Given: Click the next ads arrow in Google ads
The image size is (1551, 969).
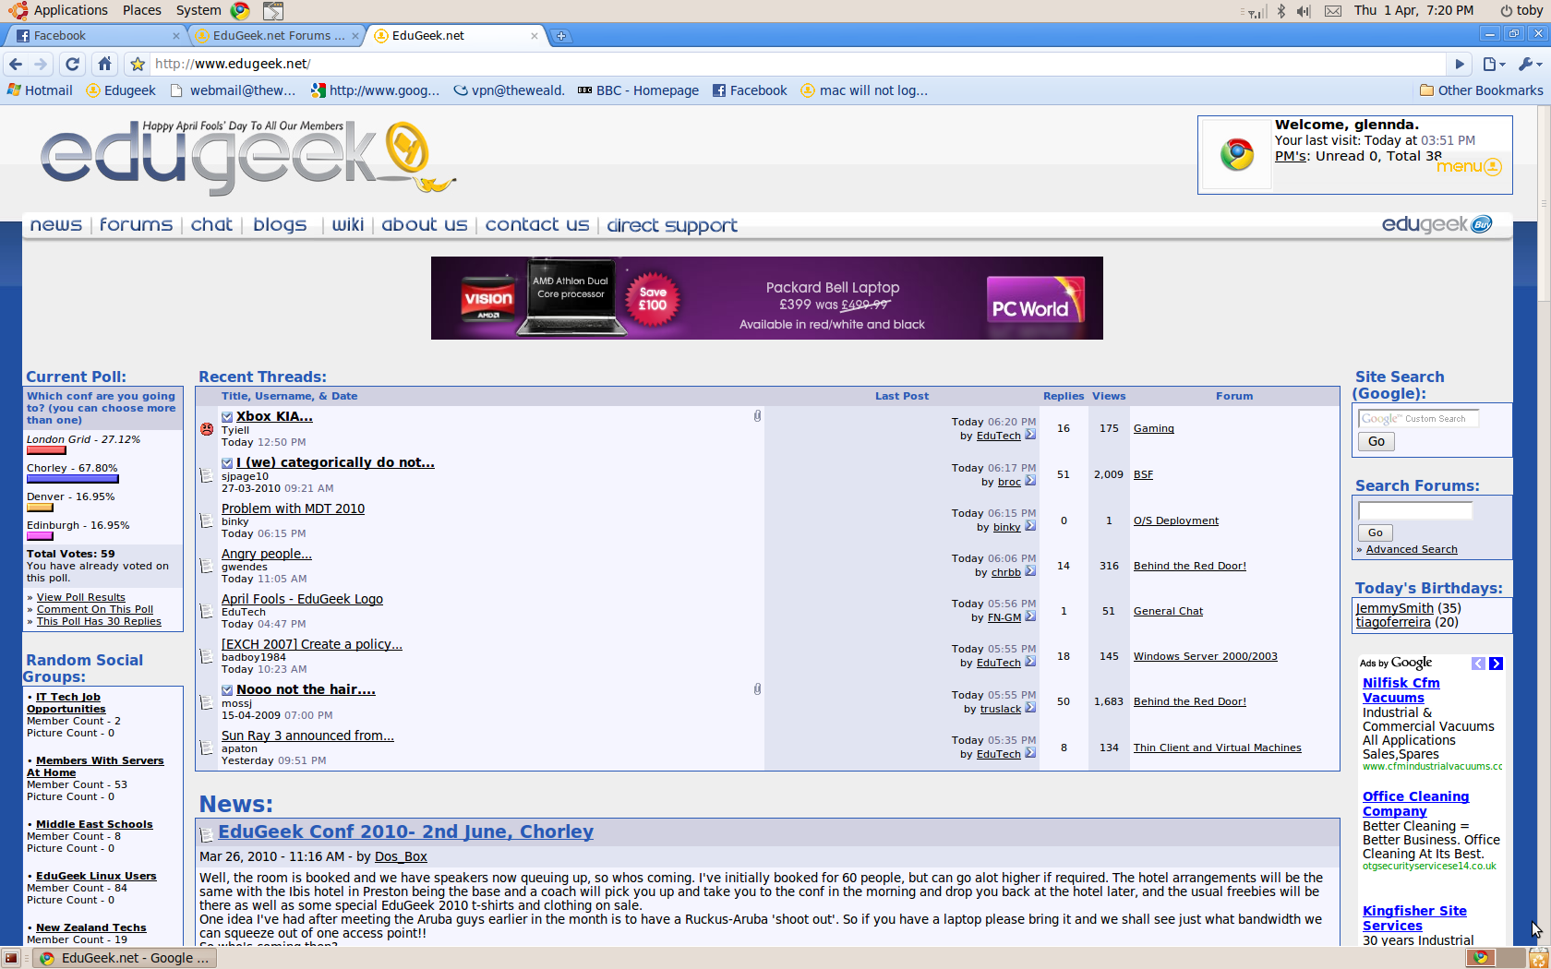Looking at the screenshot, I should tap(1496, 664).
